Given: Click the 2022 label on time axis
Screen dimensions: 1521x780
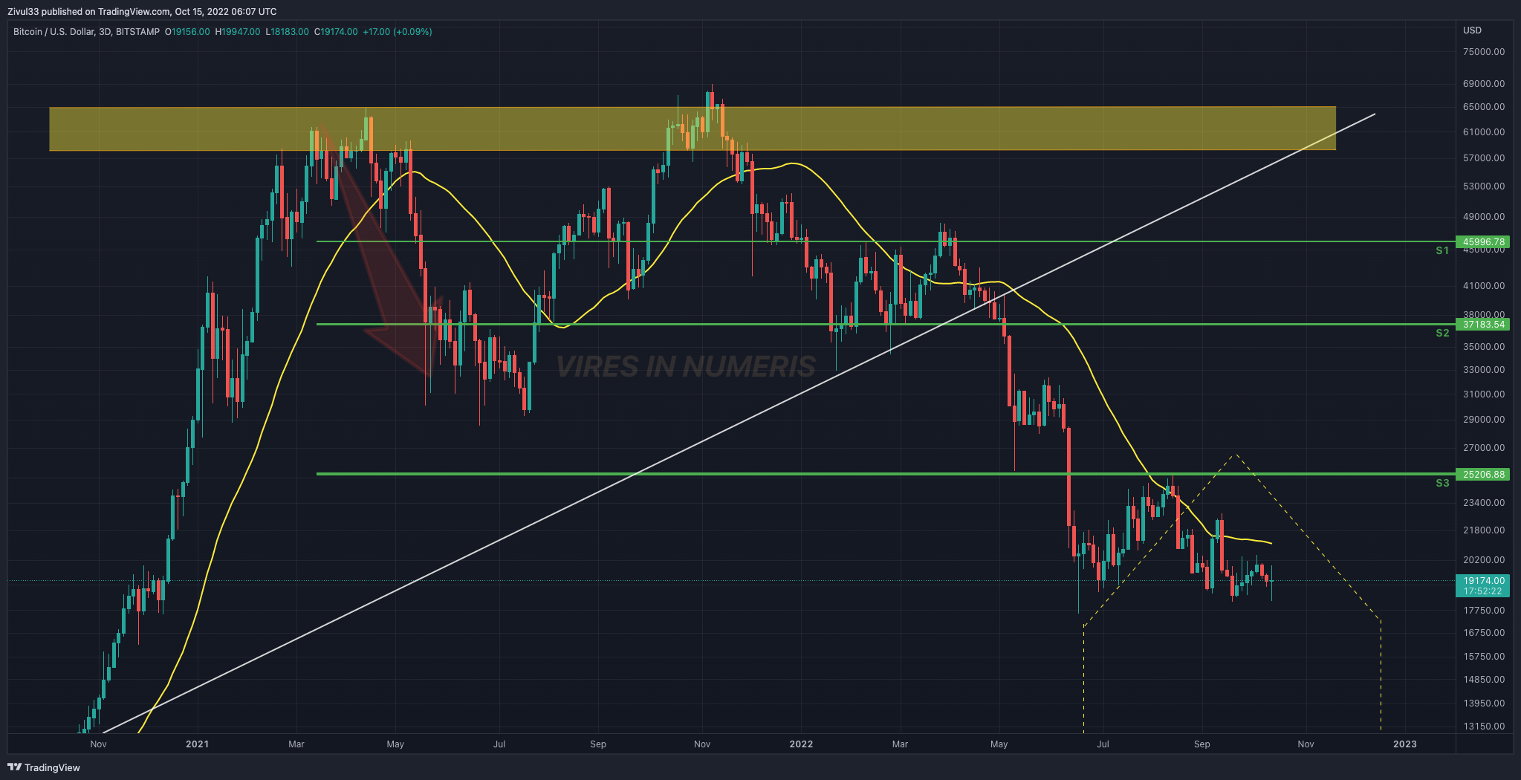Looking at the screenshot, I should coord(801,744).
